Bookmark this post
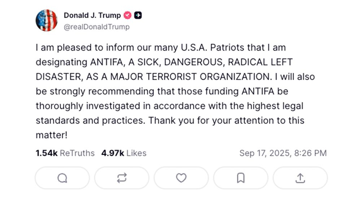 click(x=241, y=178)
